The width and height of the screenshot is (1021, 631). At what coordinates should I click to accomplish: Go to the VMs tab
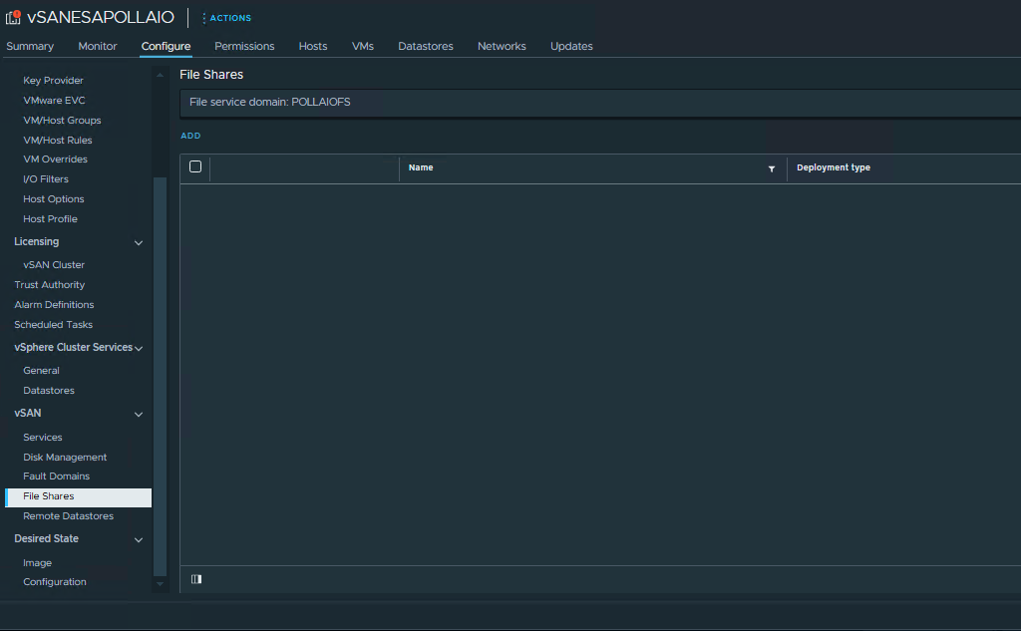pos(363,46)
